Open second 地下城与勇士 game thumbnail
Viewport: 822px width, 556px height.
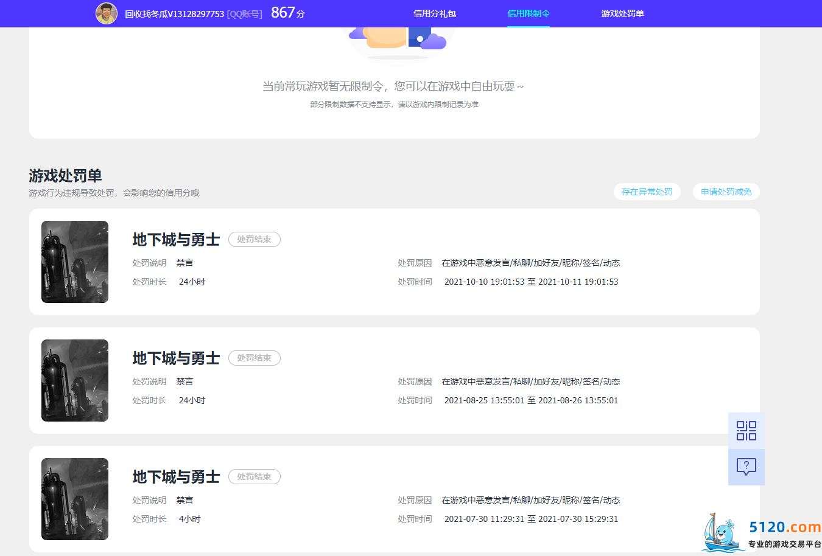tap(75, 380)
